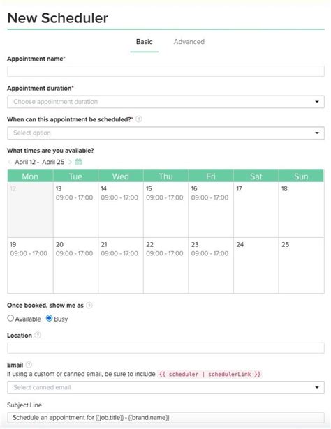This screenshot has width=331, height=429.
Task: Go to next date range arrow
Action: [70, 162]
